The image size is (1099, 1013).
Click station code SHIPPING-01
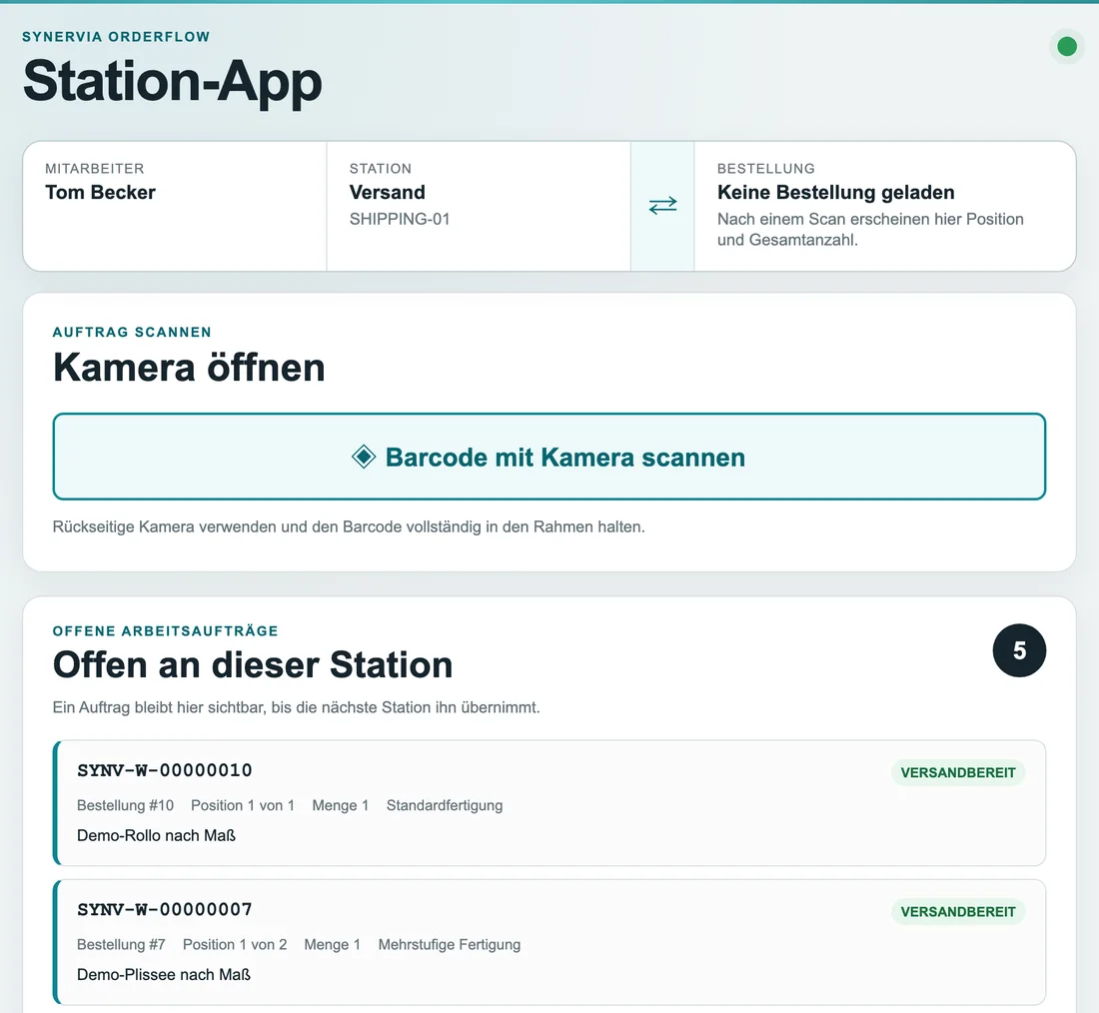(400, 219)
